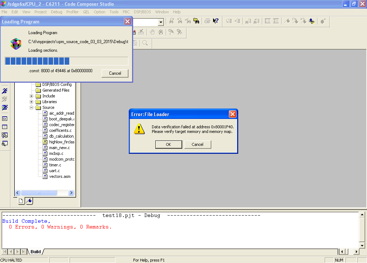Click OK in the File Loader error dialog

169,144
